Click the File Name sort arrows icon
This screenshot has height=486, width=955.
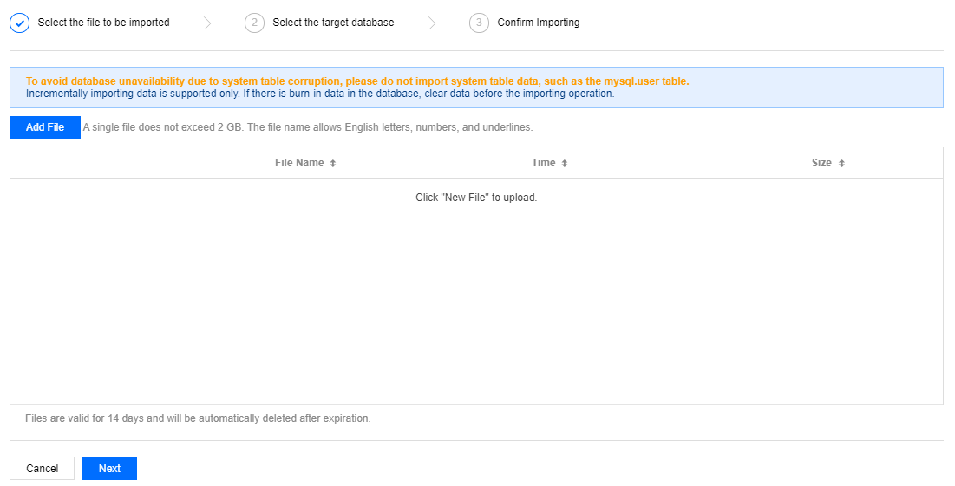pyautogui.click(x=333, y=164)
